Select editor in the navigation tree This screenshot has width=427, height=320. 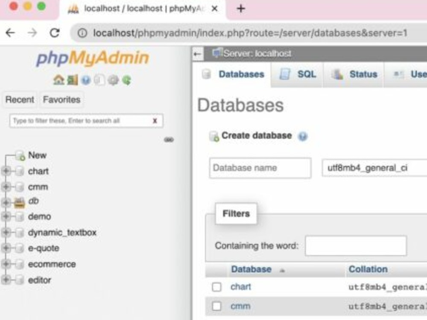39,280
